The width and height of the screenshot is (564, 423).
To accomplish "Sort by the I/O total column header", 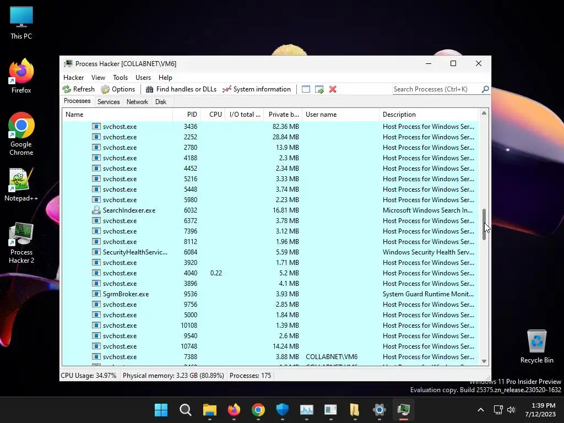I will (245, 115).
